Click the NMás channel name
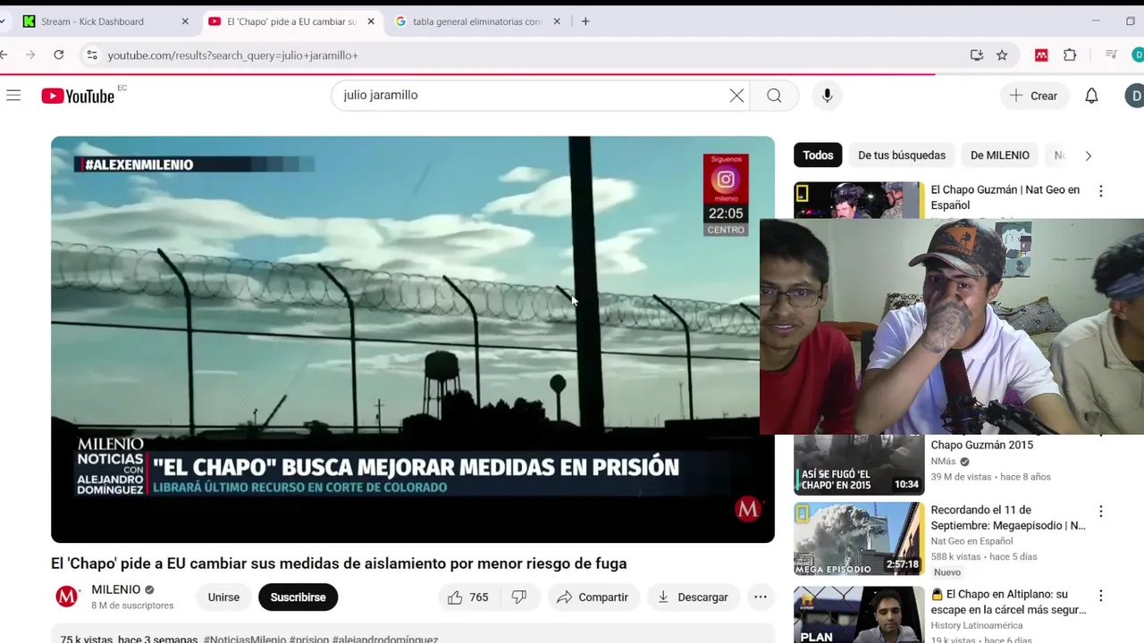The width and height of the screenshot is (1144, 643). 943,462
